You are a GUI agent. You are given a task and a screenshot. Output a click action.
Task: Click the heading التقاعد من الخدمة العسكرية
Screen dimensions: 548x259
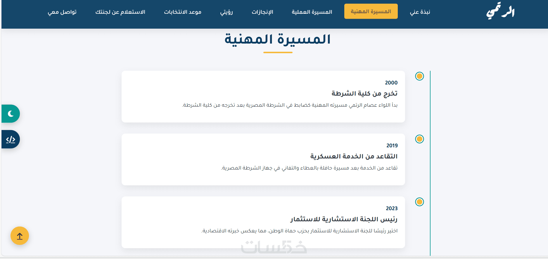pyautogui.click(x=354, y=156)
